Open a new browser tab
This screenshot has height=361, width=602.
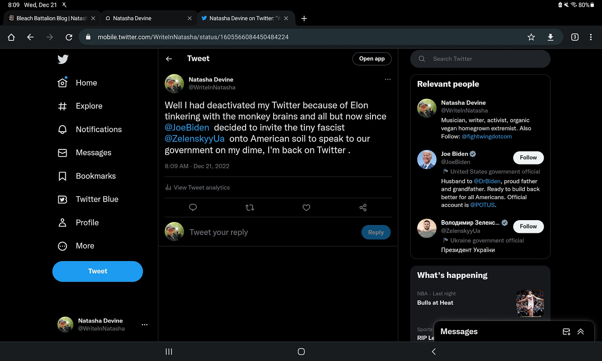(x=304, y=18)
